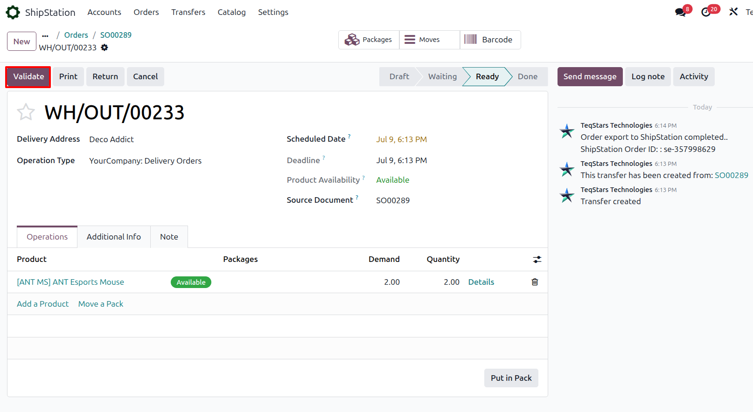Screen dimensions: 753x412
Task: Open the Packages smart button
Action: [x=369, y=40]
